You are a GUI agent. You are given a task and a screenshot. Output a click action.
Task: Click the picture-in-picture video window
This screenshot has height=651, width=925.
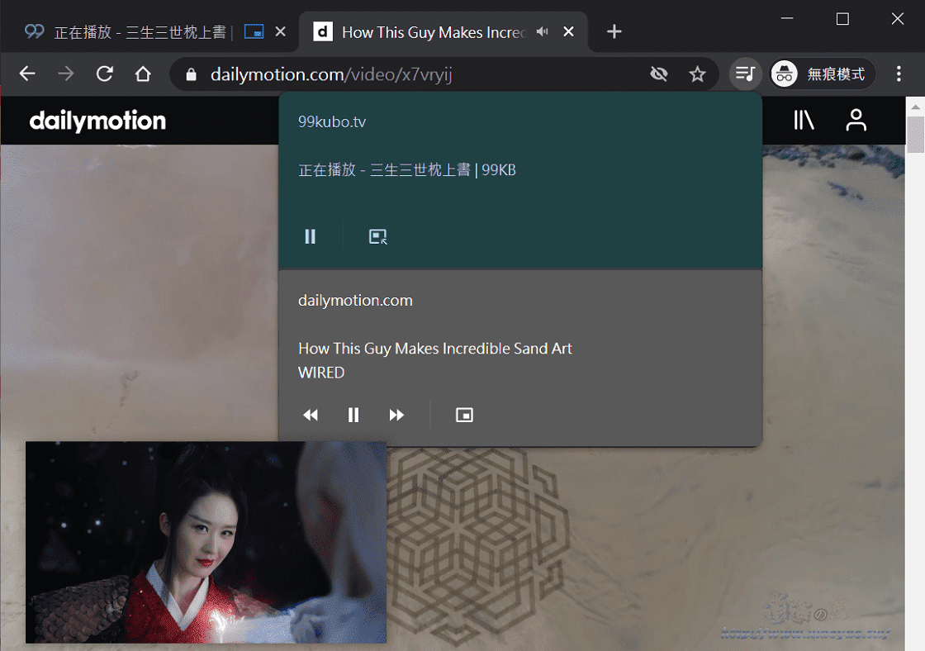pyautogui.click(x=206, y=543)
